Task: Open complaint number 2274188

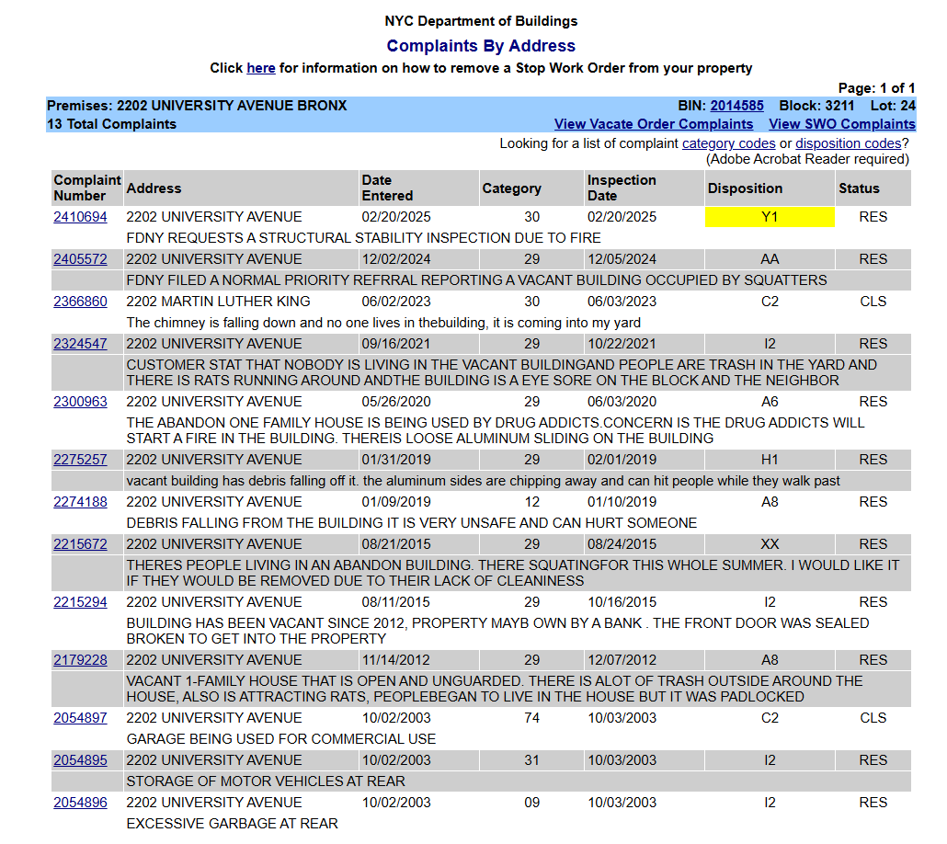Action: [80, 502]
